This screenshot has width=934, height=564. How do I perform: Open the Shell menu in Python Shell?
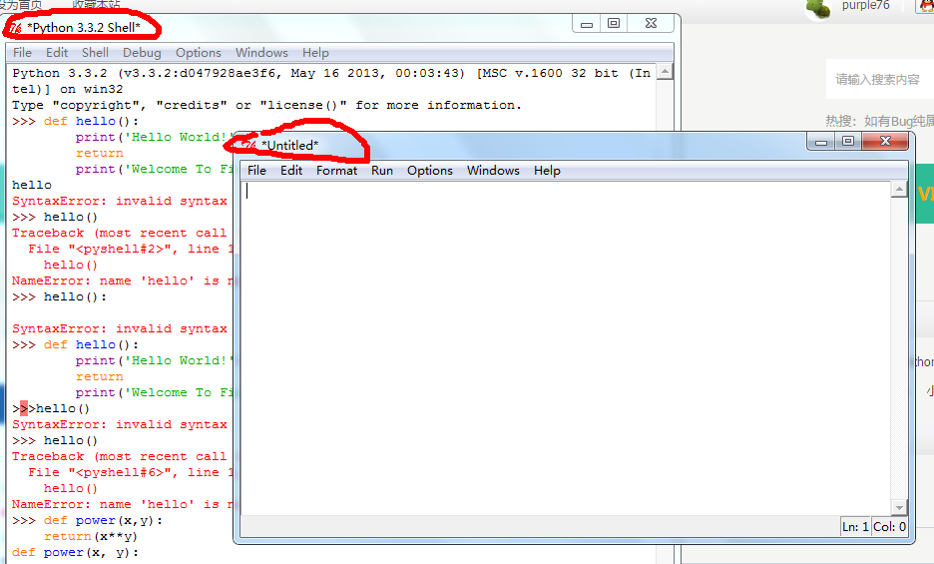point(96,53)
